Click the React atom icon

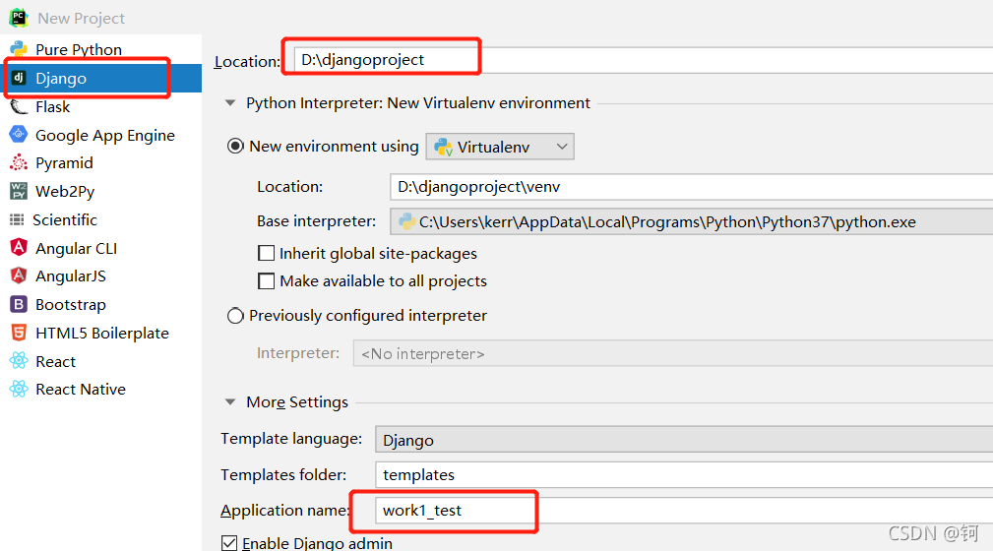(19, 361)
